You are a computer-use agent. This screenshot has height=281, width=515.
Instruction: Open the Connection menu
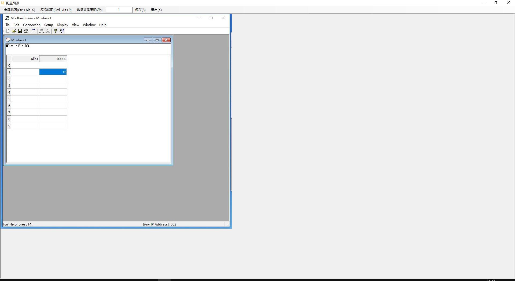click(x=32, y=25)
